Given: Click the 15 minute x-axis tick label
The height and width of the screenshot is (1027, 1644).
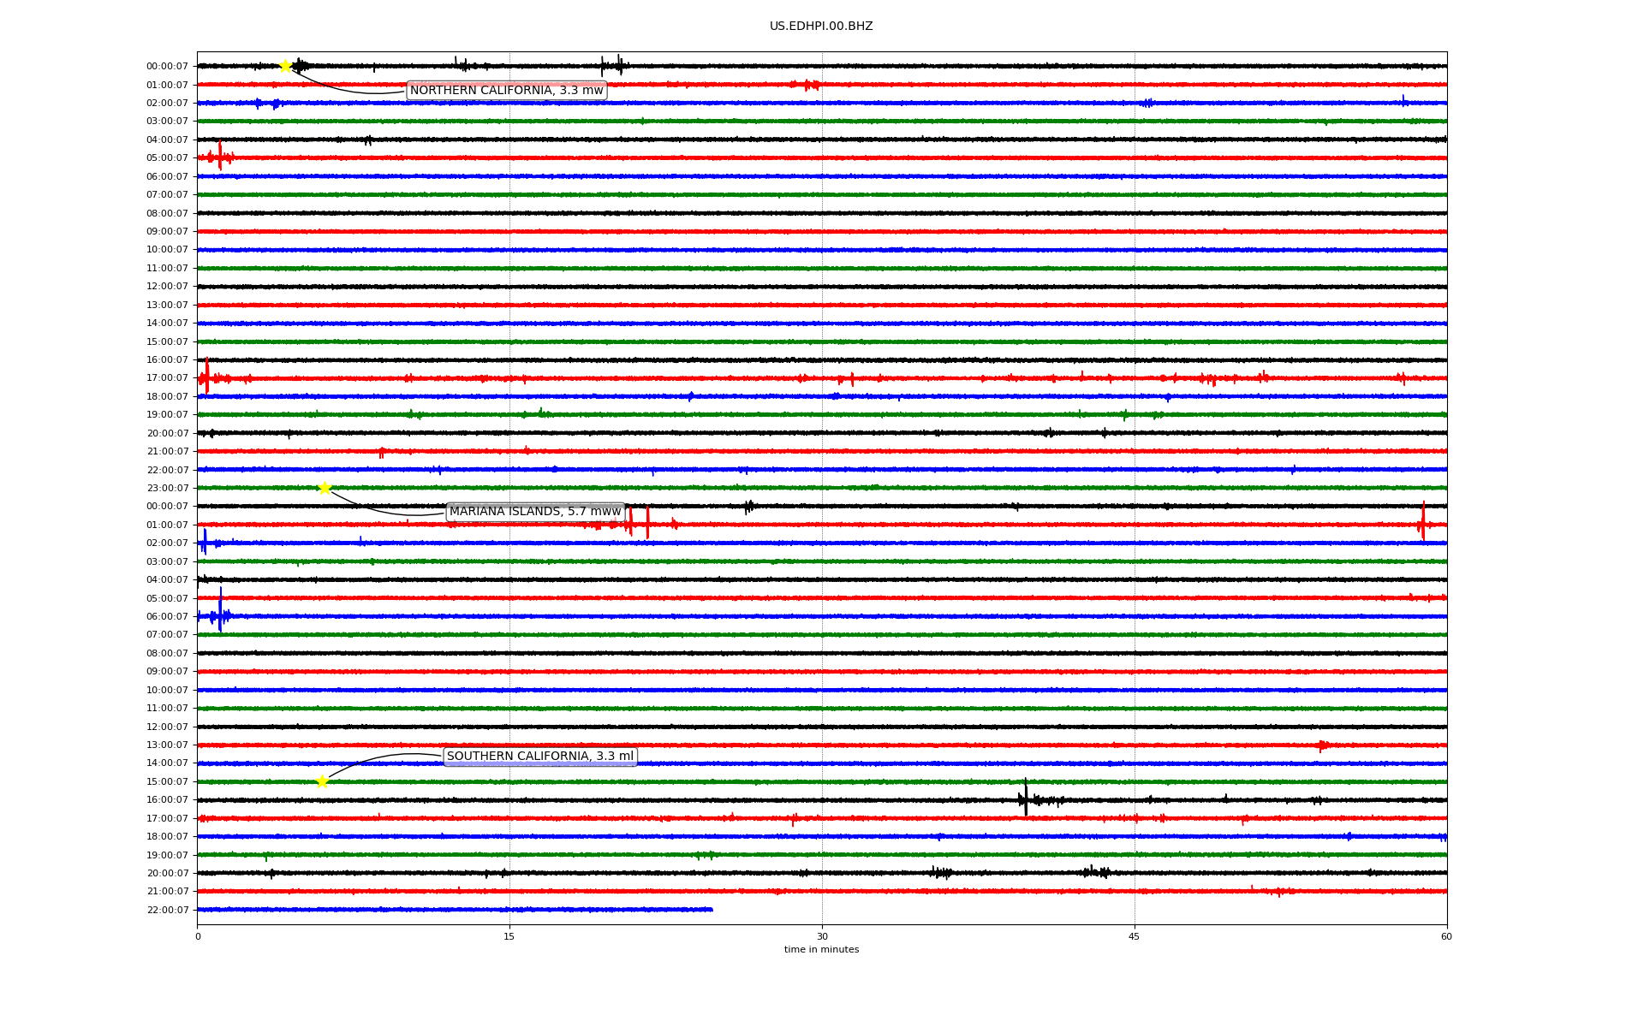Looking at the screenshot, I should tap(509, 936).
